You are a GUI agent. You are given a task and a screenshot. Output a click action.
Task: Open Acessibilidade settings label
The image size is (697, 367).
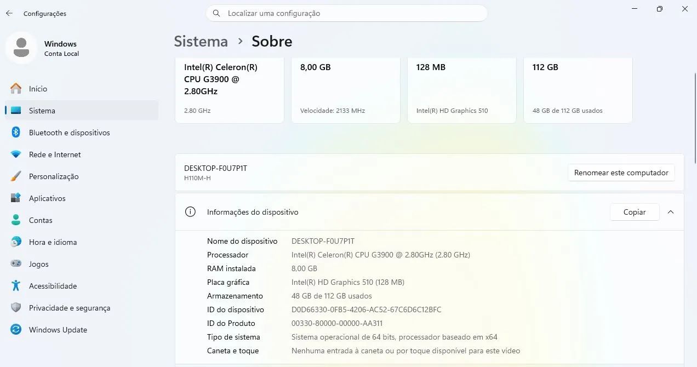pos(53,286)
